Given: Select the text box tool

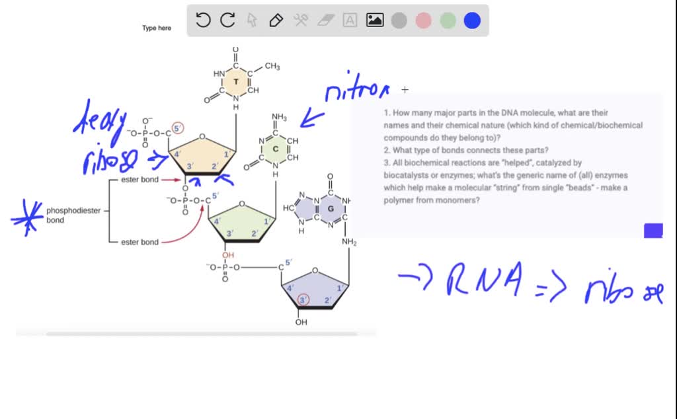Looking at the screenshot, I should [x=349, y=20].
